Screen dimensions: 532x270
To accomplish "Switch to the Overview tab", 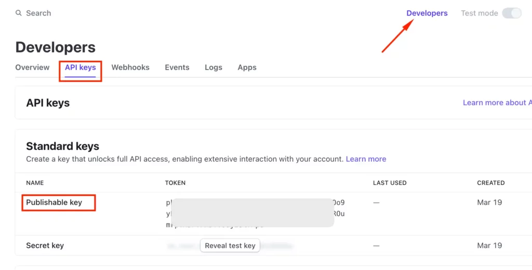I will coord(32,67).
